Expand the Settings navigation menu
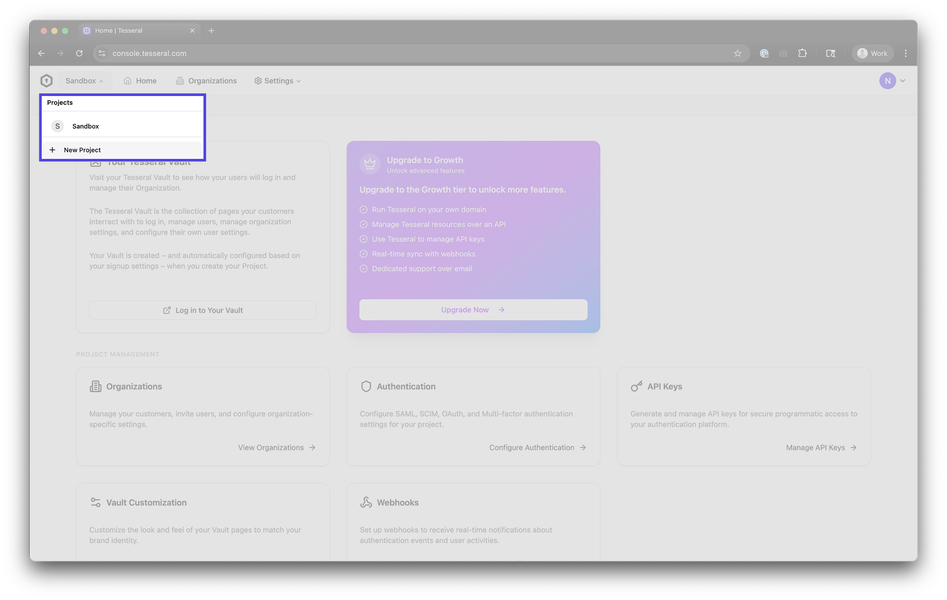The height and width of the screenshot is (600, 947). click(x=277, y=81)
